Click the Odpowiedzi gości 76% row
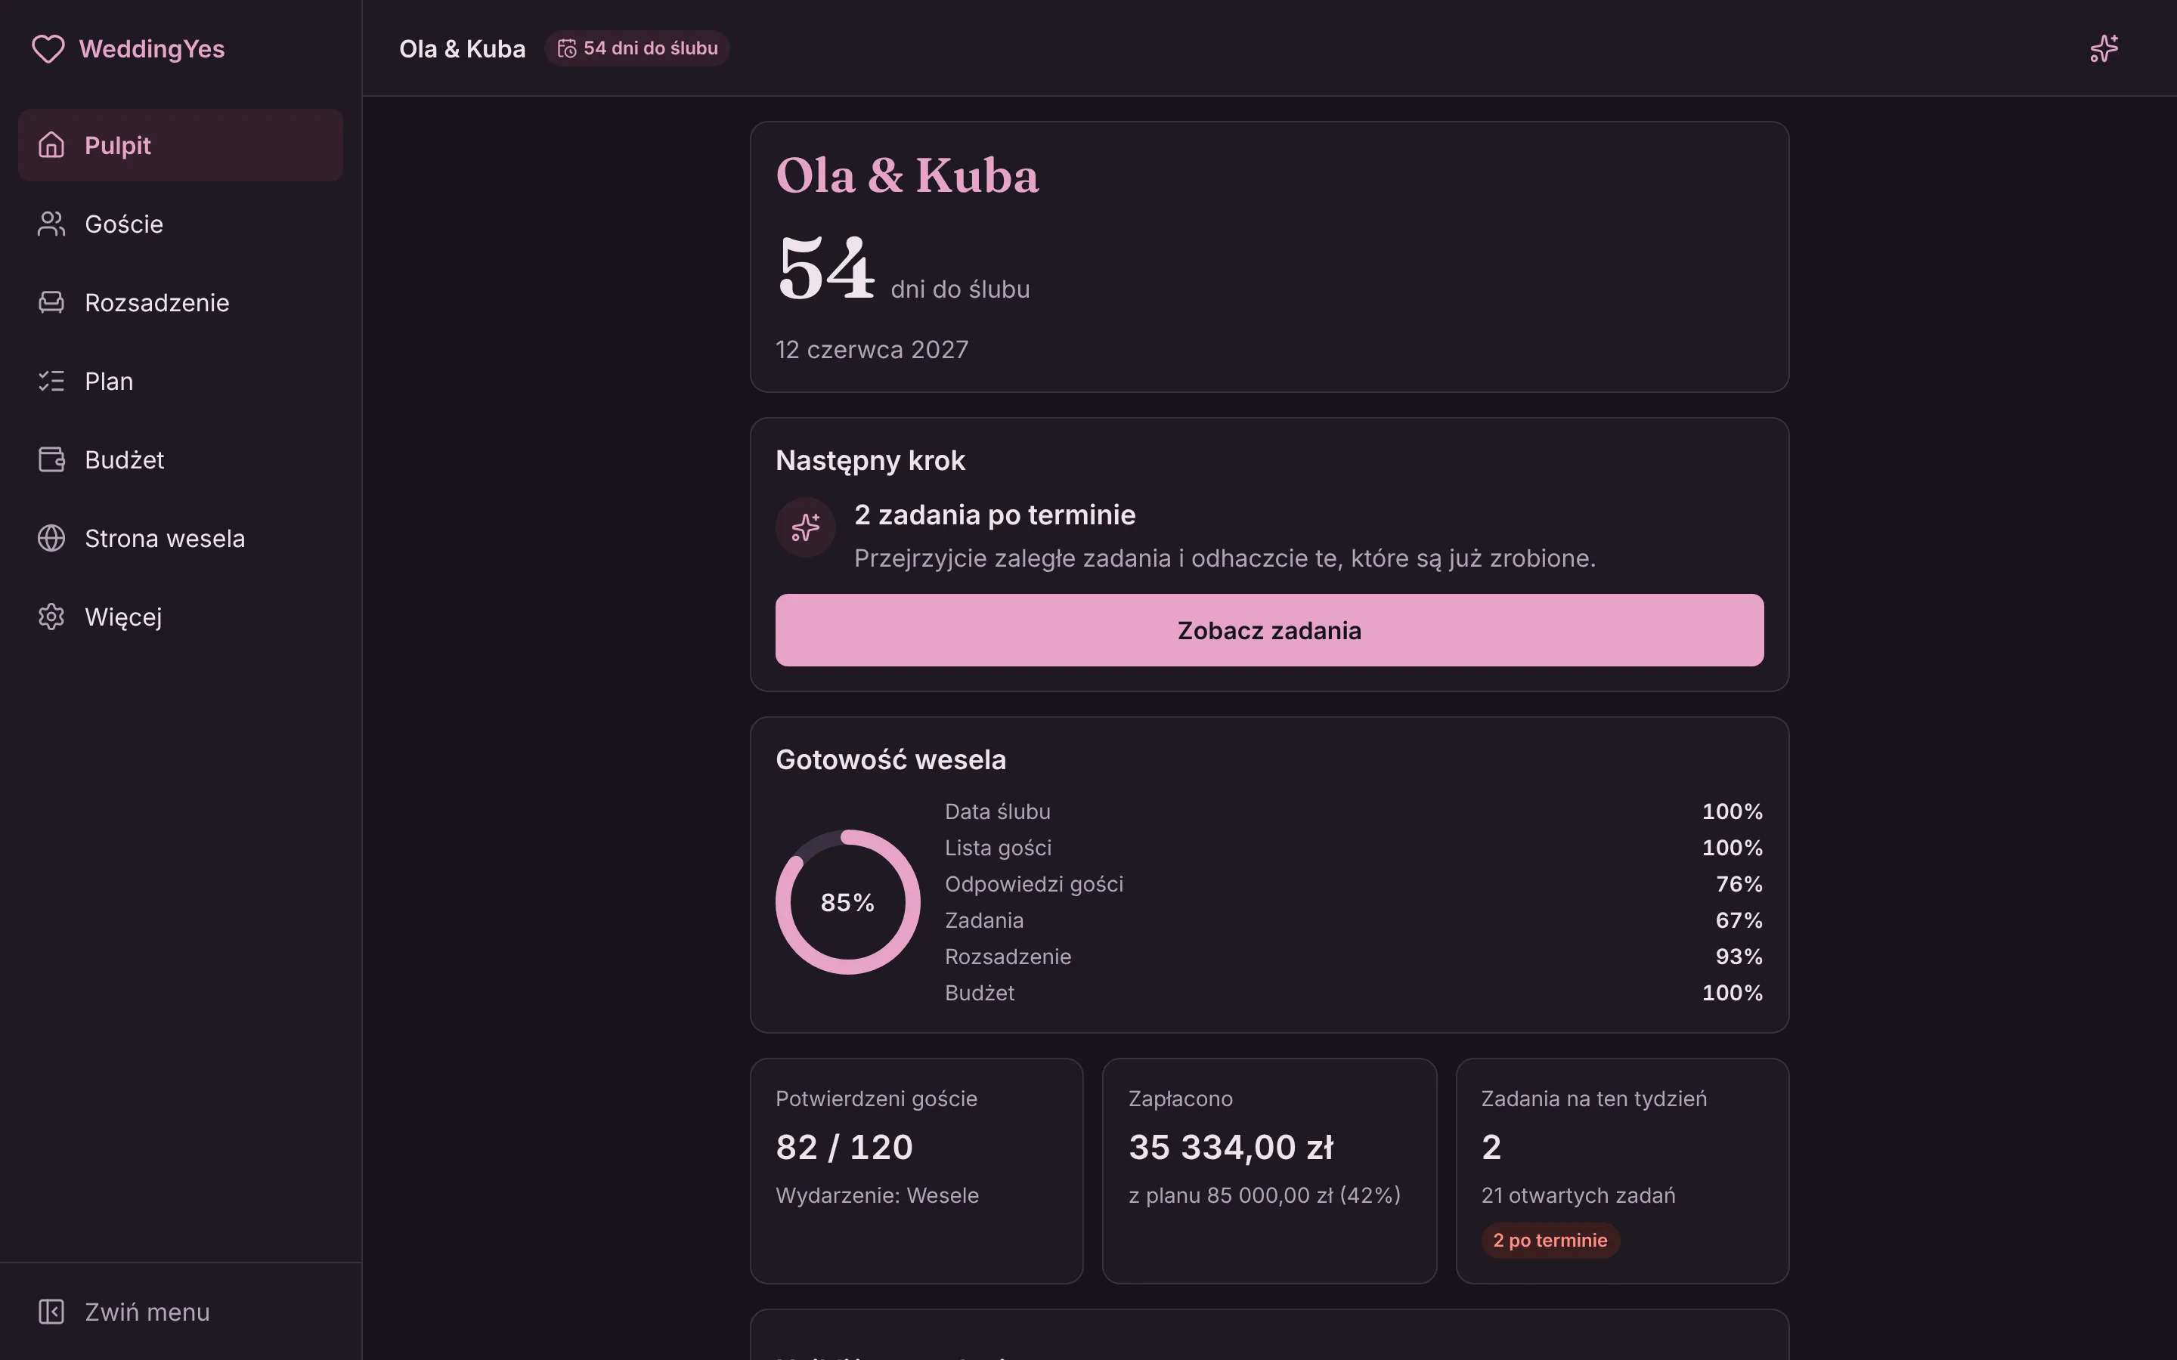The width and height of the screenshot is (2177, 1360). pos(1354,884)
